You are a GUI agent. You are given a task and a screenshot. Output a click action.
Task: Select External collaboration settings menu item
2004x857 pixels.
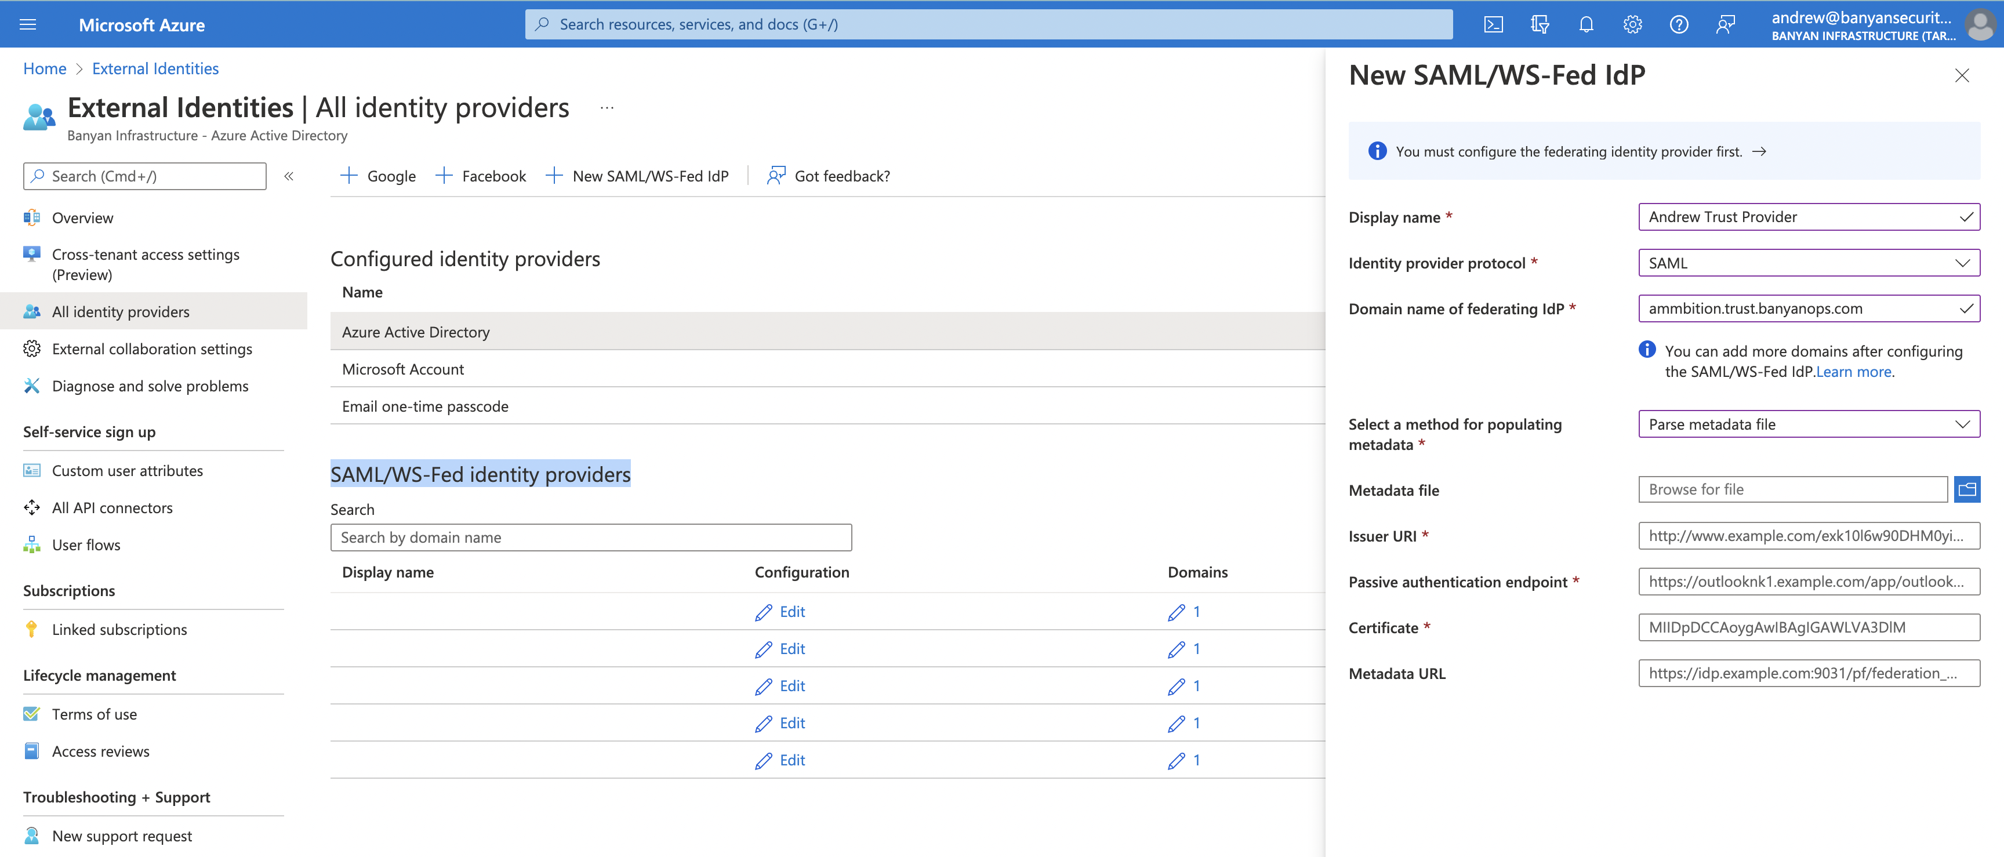coord(152,349)
